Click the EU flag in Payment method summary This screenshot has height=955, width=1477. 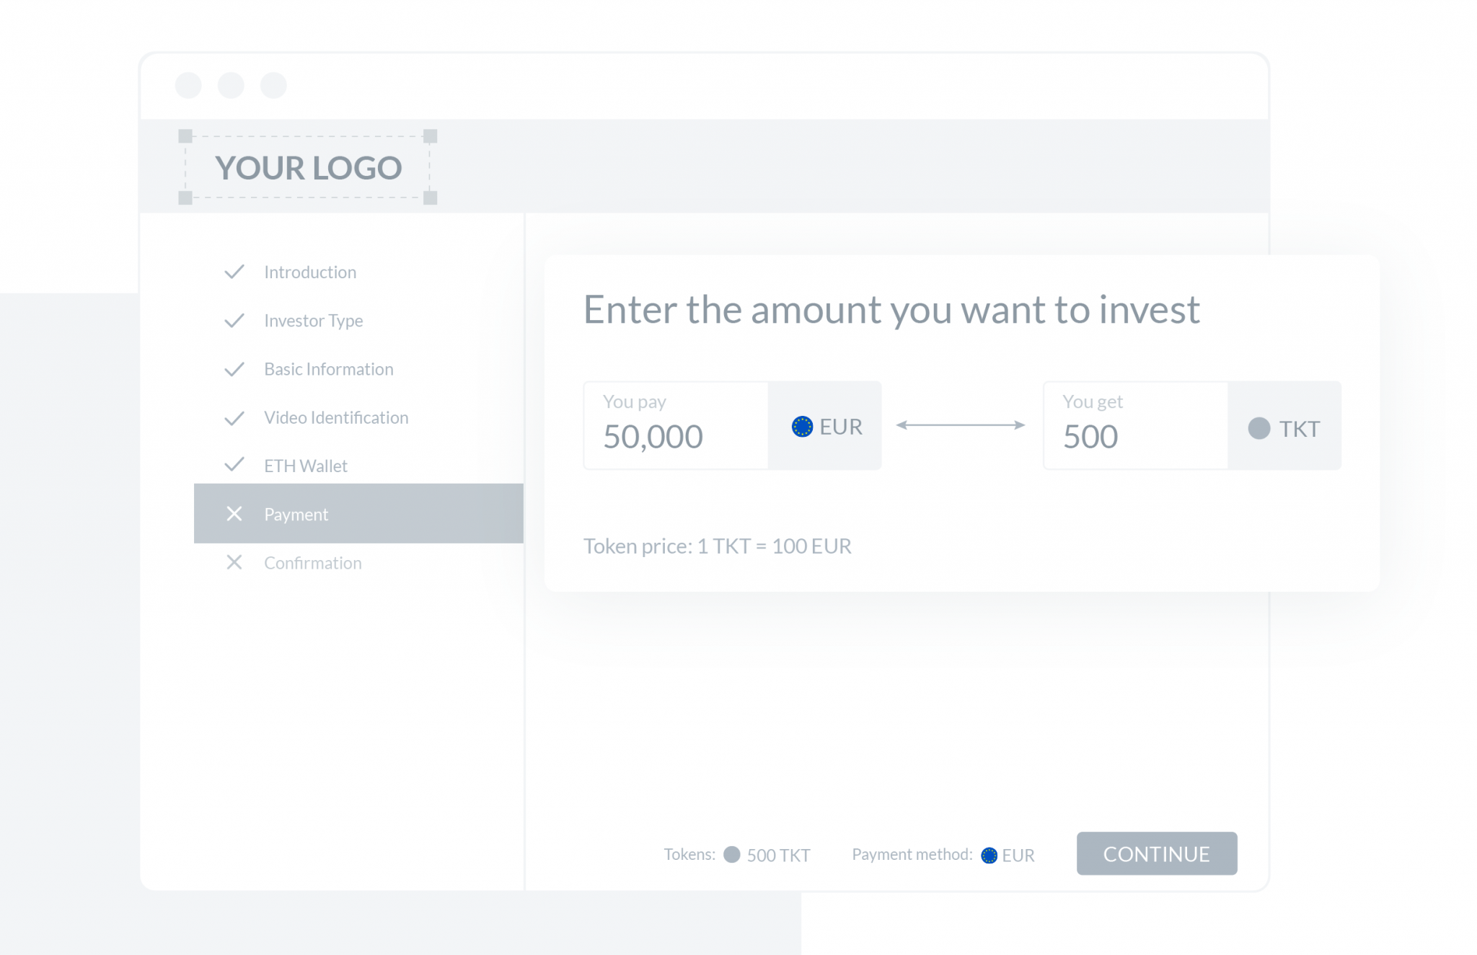coord(989,855)
